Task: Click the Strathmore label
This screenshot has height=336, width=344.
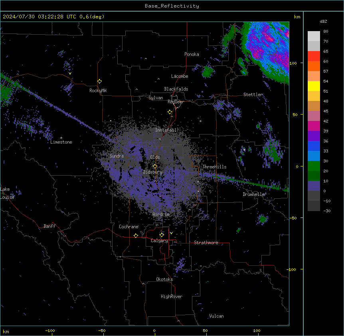Action: pos(206,243)
